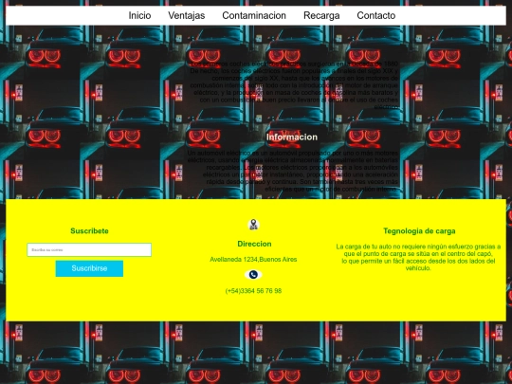The width and height of the screenshot is (512, 384).
Task: Click the phone icon above the number
Action: 253,275
